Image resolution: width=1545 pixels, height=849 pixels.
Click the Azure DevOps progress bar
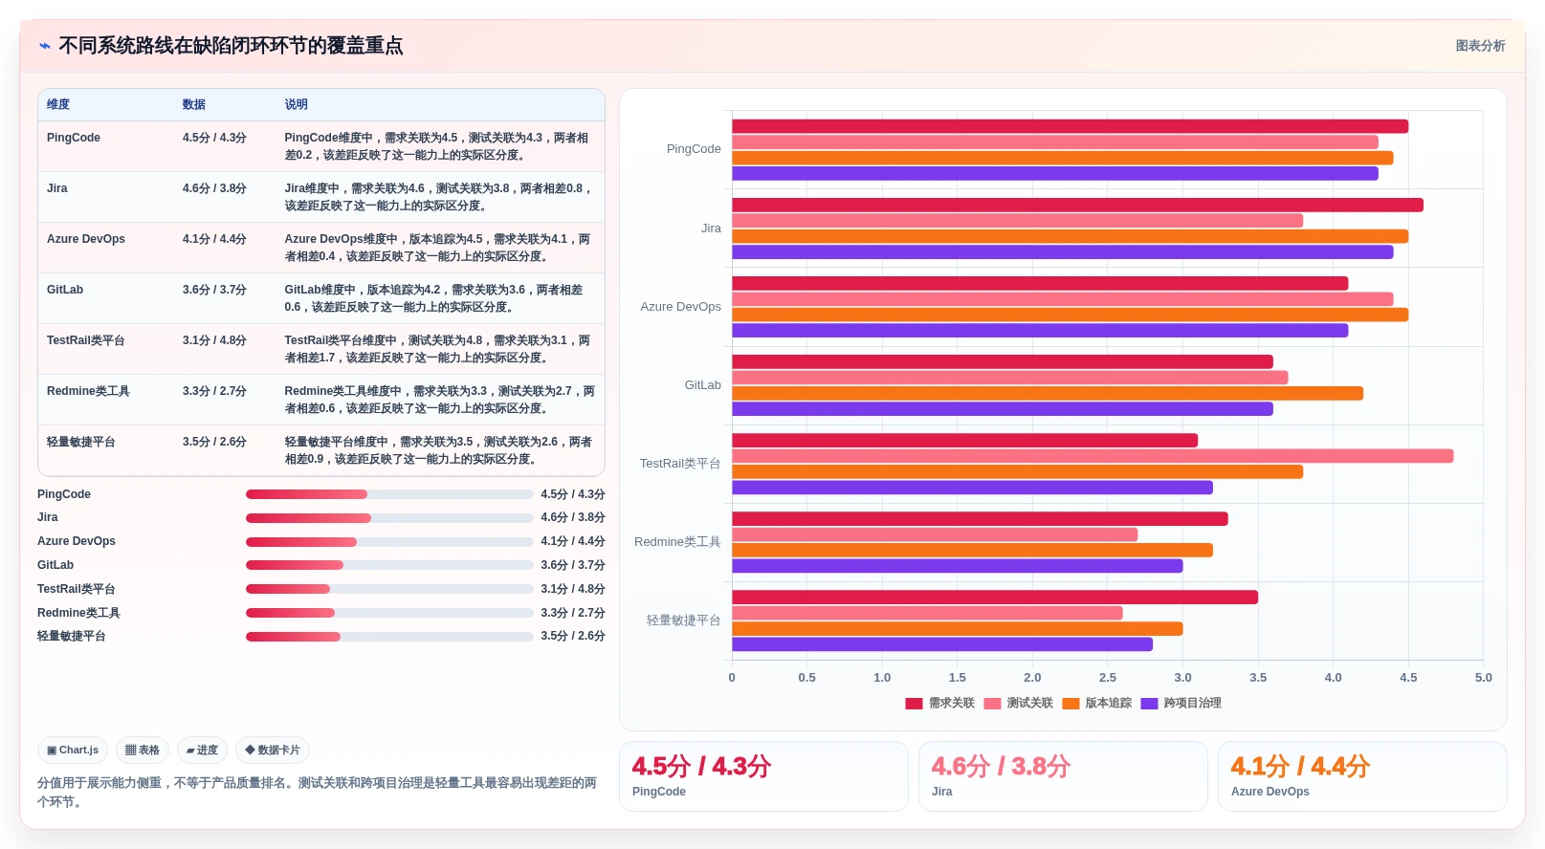pyautogui.click(x=389, y=542)
